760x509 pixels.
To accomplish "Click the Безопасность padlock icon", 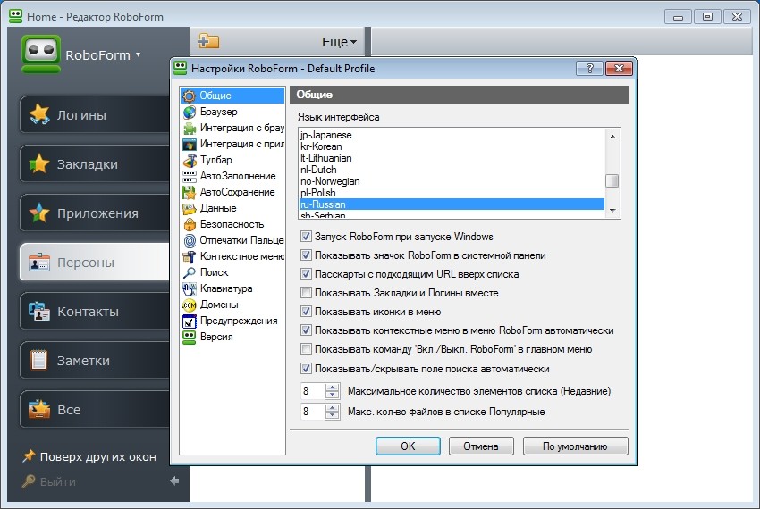I will point(189,224).
